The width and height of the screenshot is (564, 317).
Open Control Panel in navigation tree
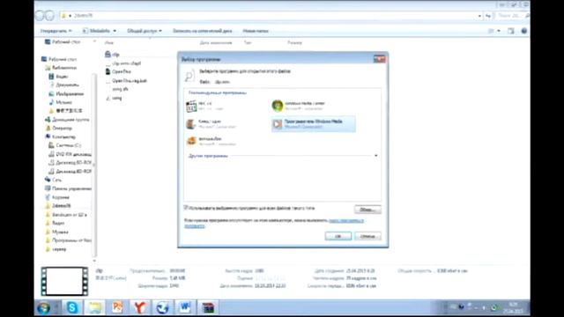69,188
